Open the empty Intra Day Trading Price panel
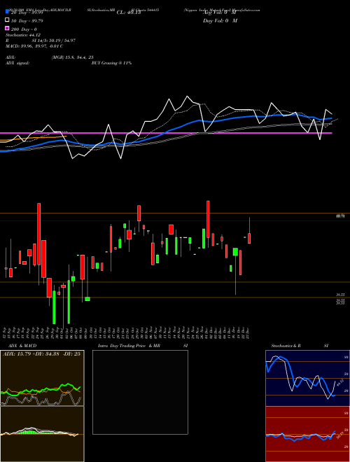Viewport: 350px width, 462px height. tap(140, 392)
